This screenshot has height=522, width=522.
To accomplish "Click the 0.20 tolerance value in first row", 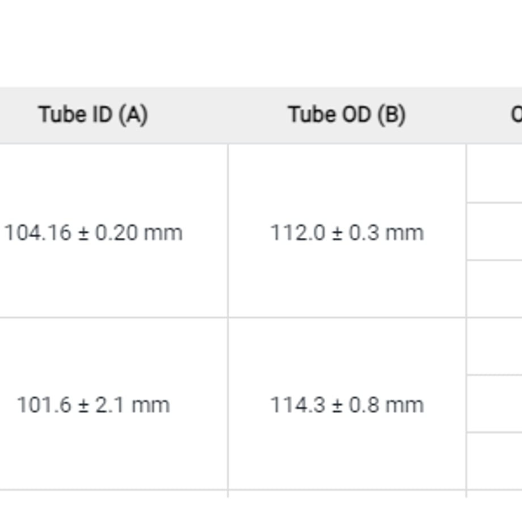I will (116, 233).
